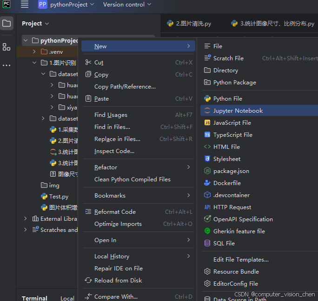Click the Dockerfile whale icon
This screenshot has width=318, height=301.
(x=207, y=183)
